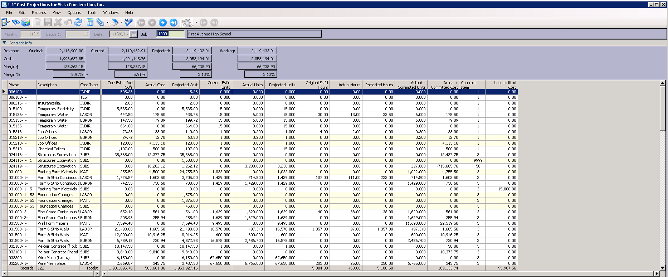The height and width of the screenshot is (277, 668).
Task: Click contract item 9999 cell
Action: tap(473, 160)
